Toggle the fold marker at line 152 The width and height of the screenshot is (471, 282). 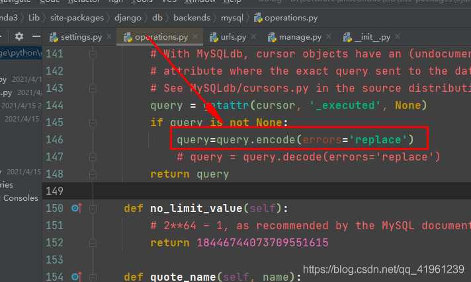tap(93, 242)
